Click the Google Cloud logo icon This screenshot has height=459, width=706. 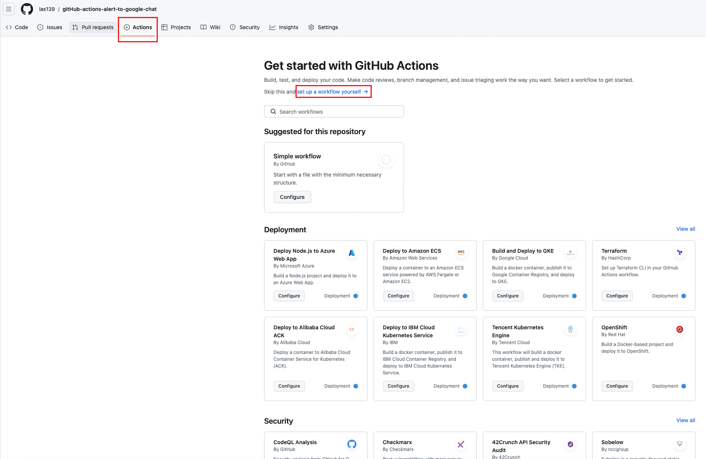570,253
